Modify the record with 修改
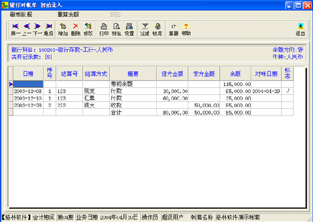Viewport: 313px width, 222px height. [x=88, y=29]
